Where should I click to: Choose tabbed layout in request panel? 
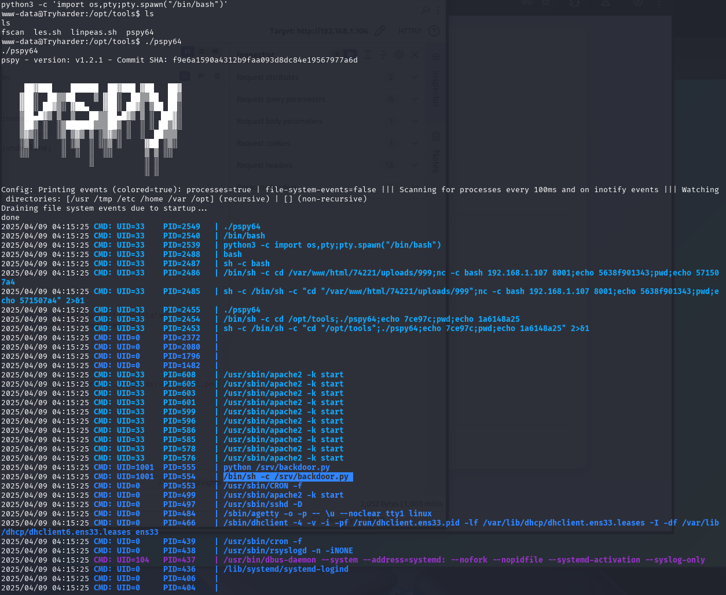point(215,52)
